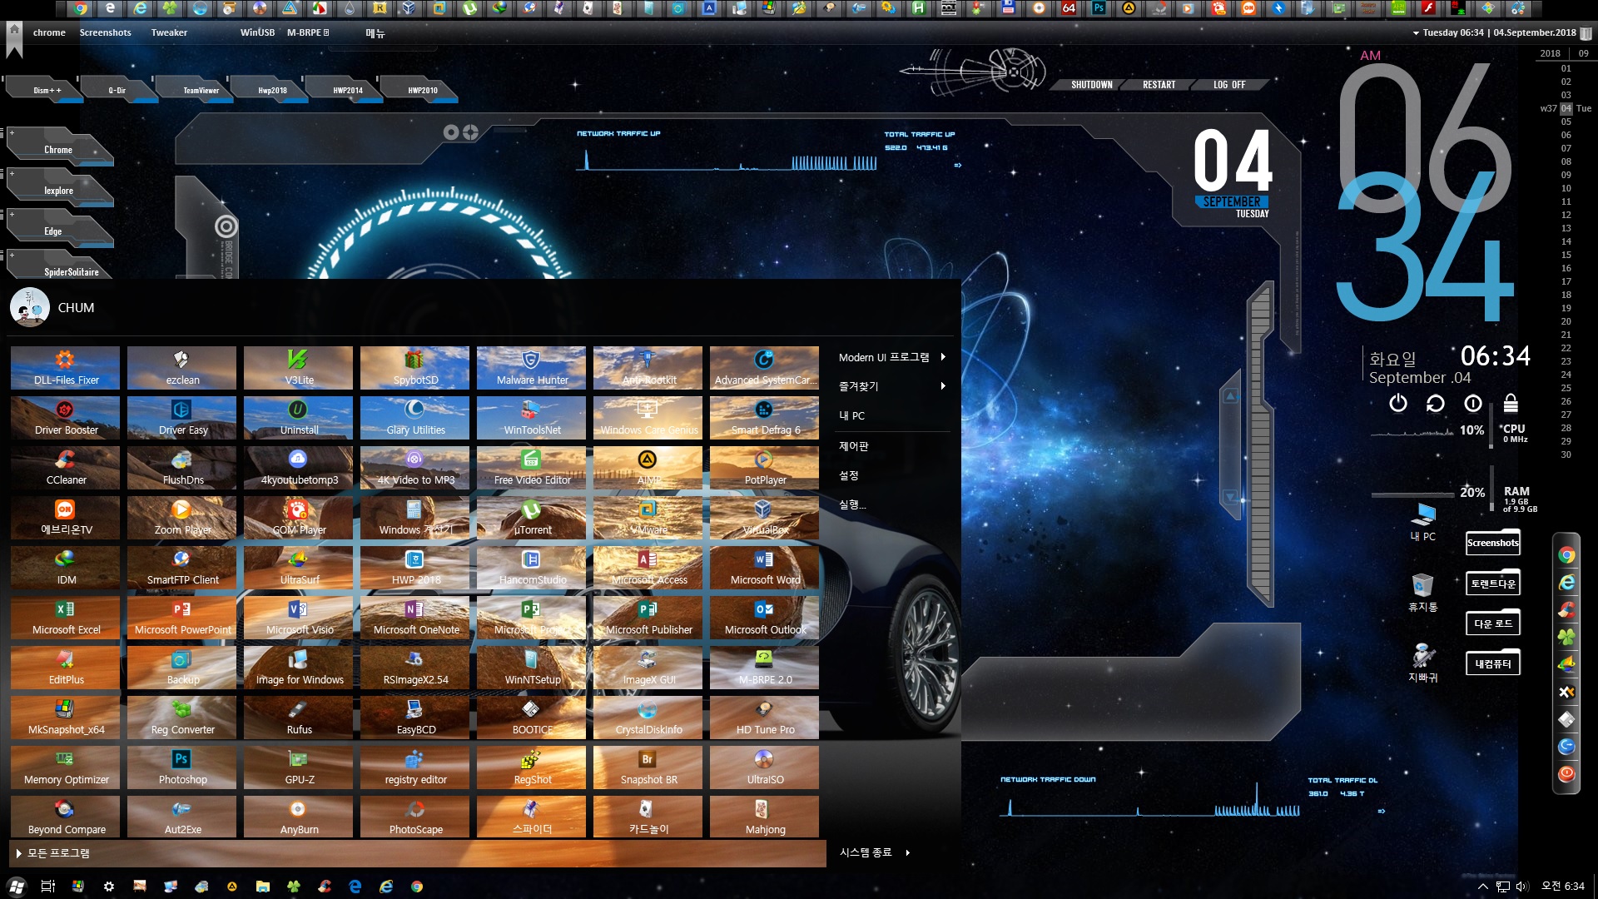Screen dimensions: 1598x899
Task: Open the IDM tile
Action: pos(66,568)
